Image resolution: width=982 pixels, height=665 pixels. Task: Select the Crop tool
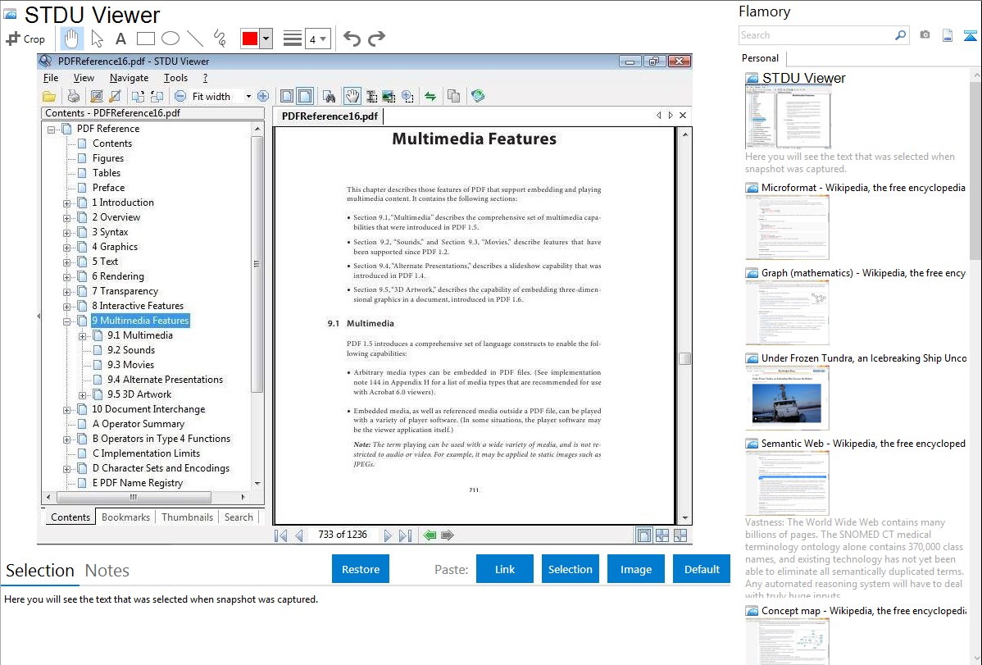(25, 39)
